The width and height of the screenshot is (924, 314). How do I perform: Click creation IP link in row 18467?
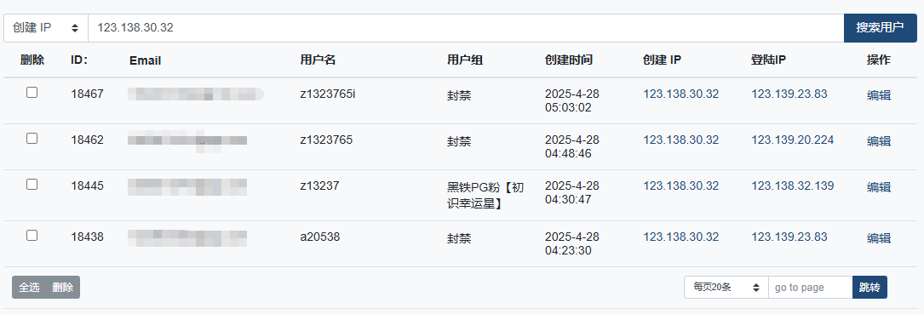pyautogui.click(x=680, y=94)
